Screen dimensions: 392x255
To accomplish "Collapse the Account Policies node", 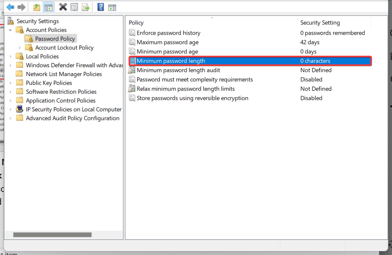I will click(x=10, y=30).
